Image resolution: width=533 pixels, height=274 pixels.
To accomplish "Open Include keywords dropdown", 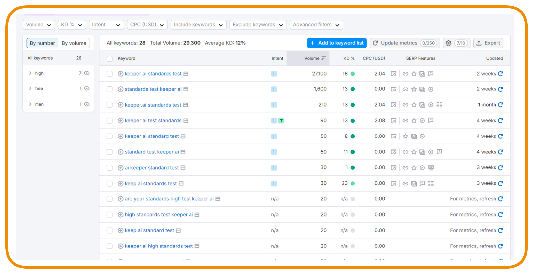I will [x=198, y=25].
